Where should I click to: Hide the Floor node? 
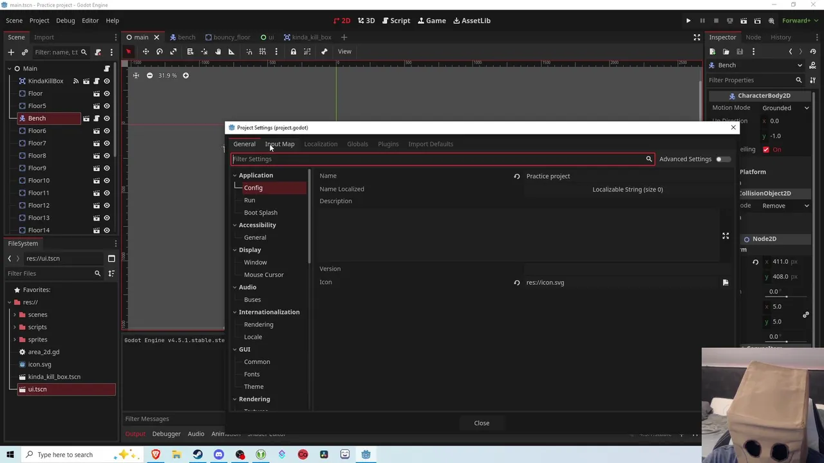click(107, 93)
